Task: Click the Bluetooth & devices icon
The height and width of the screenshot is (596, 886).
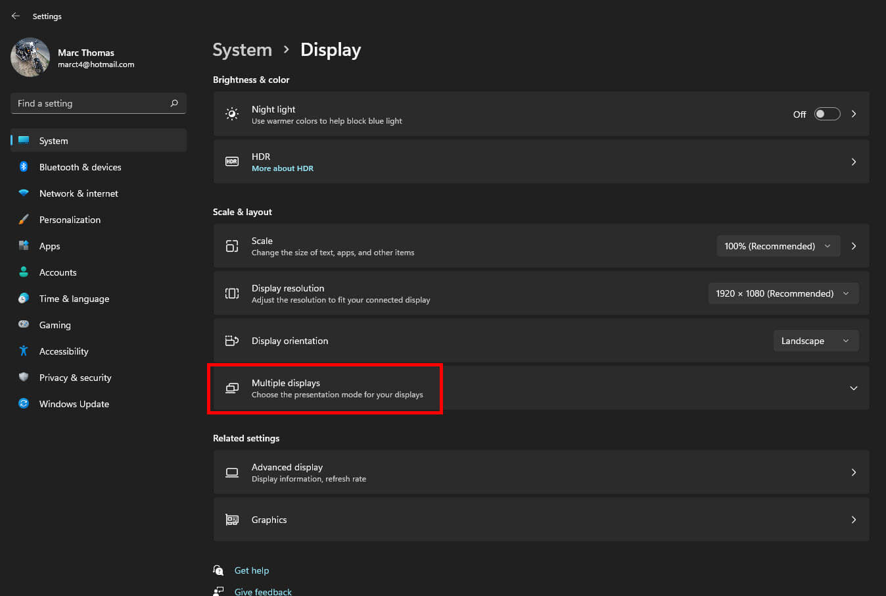Action: pos(24,167)
